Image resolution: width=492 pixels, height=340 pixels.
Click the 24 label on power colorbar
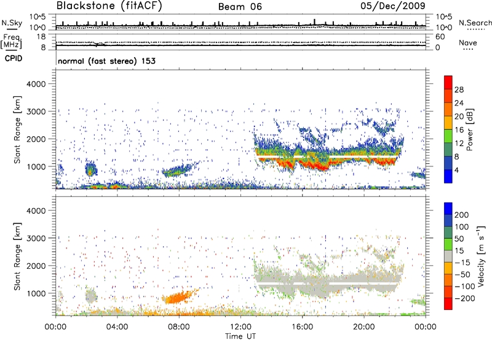459,103
